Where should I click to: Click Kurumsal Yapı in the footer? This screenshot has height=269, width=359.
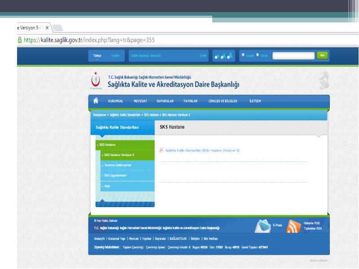click(x=117, y=239)
